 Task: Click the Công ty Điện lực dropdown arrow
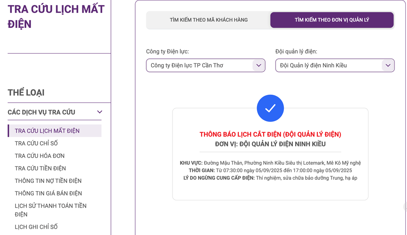pyautogui.click(x=258, y=66)
